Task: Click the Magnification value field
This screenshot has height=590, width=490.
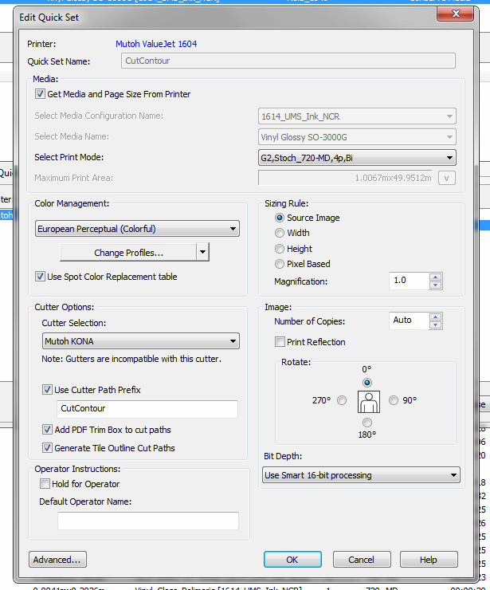Action: coord(410,281)
